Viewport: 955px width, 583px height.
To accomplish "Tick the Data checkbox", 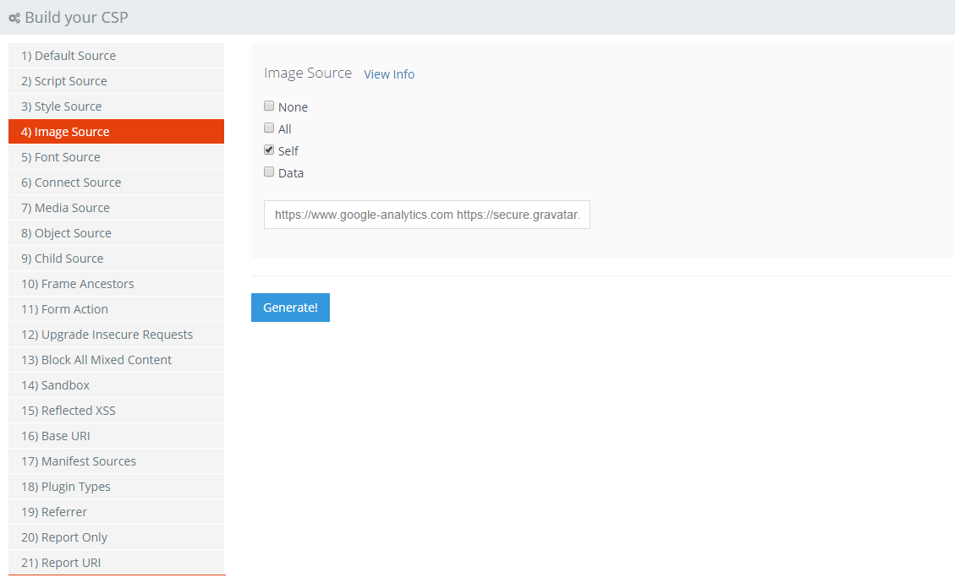I will 269,172.
